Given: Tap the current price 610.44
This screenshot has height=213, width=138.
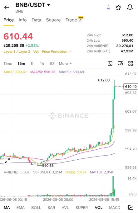Looking at the screenshot, I should 18,36.
